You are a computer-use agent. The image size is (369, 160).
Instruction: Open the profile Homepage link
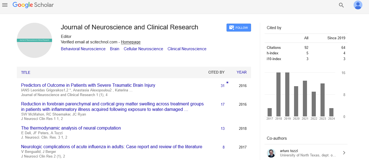(131, 42)
